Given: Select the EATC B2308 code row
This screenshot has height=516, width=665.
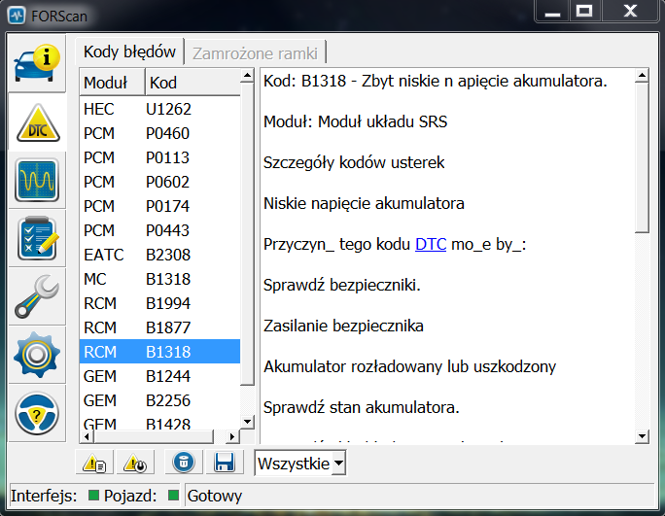Looking at the screenshot, I should point(158,255).
